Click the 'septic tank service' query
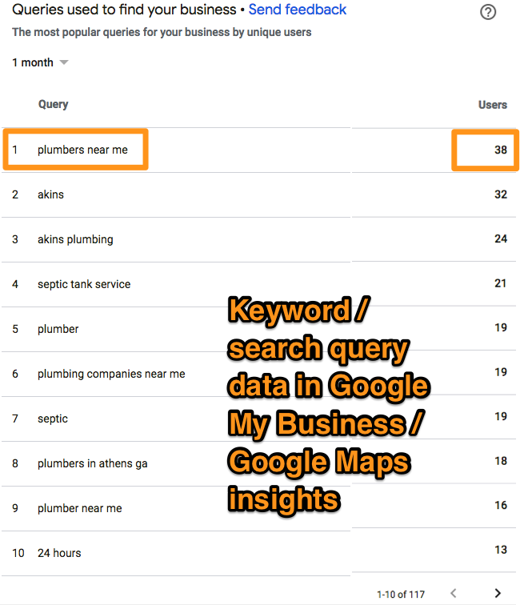Screen dimensions: 520x605 pos(84,284)
